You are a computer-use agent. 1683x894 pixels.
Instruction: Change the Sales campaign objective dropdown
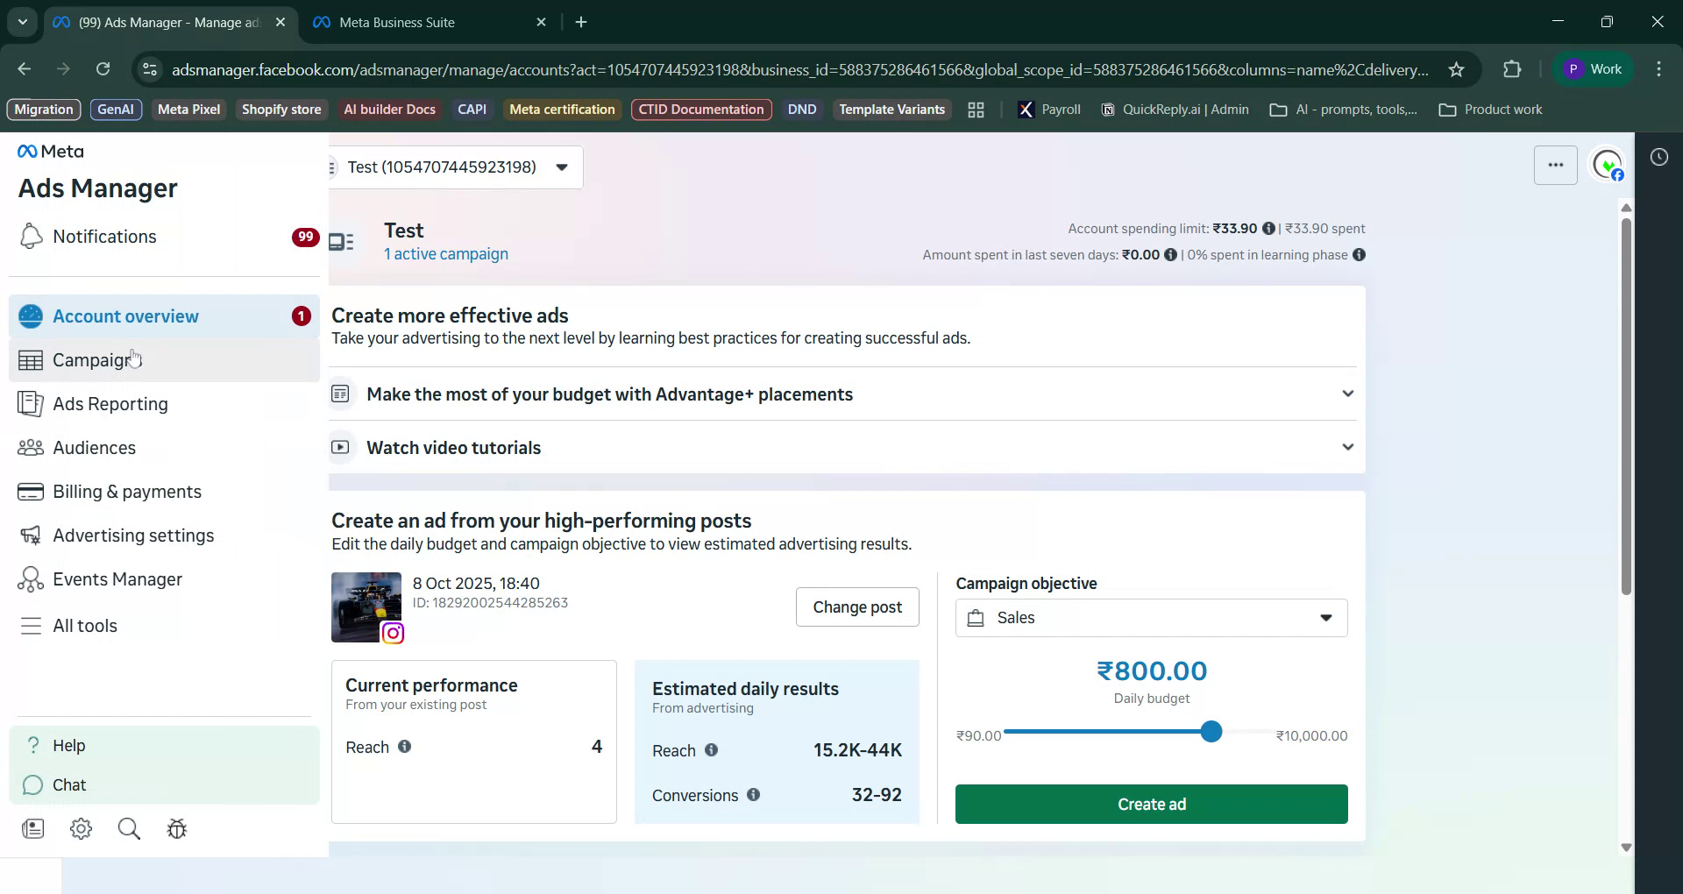pyautogui.click(x=1151, y=617)
